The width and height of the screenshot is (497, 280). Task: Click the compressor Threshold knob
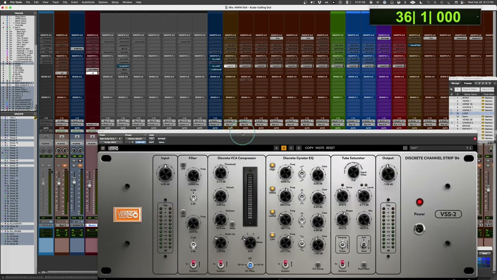pos(220,172)
